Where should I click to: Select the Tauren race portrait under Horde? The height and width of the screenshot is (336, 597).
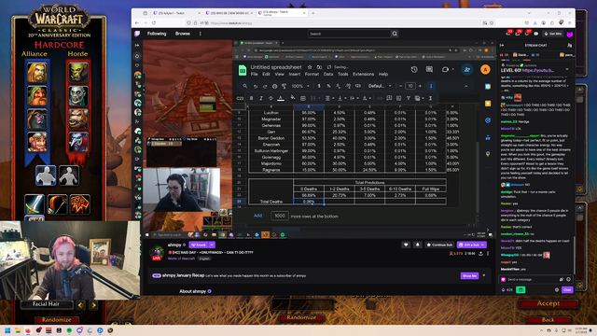(x=78, y=119)
